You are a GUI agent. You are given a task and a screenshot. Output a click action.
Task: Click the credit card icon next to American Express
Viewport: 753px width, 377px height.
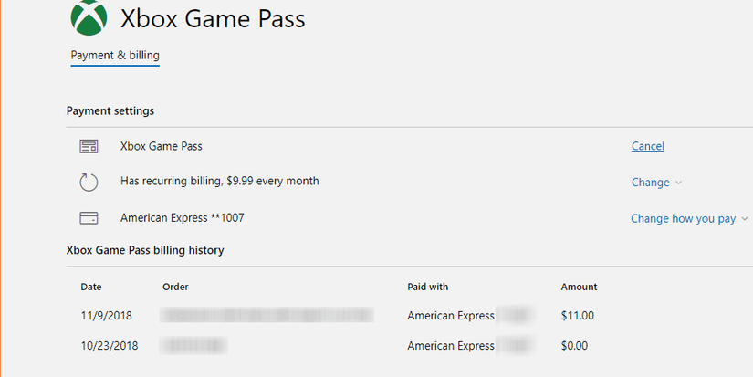[89, 218]
